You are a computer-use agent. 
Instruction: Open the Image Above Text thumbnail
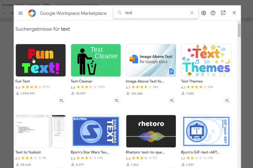[151, 60]
